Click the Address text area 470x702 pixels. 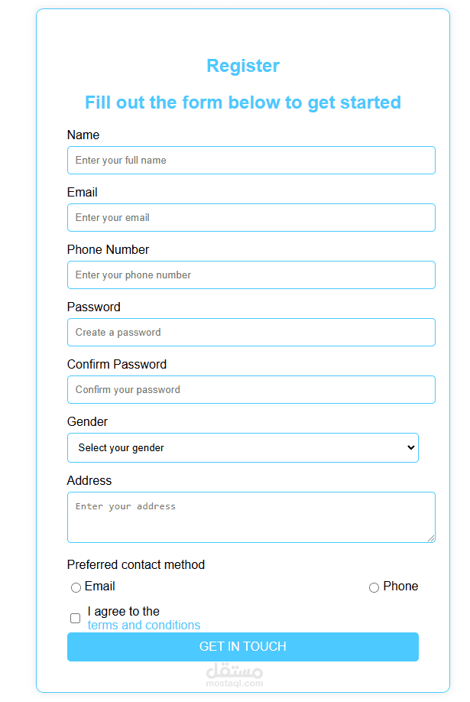(251, 518)
